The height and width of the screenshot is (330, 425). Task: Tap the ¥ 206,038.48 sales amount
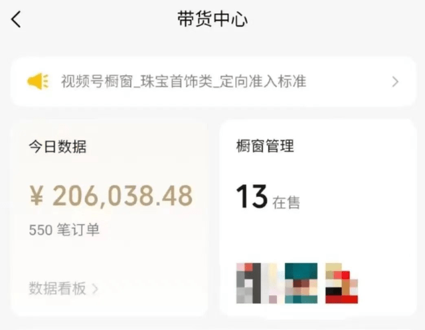(111, 196)
